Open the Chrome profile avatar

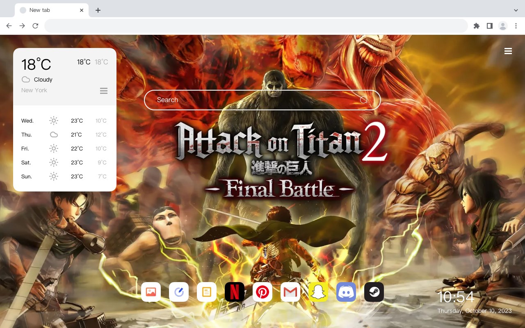[503, 26]
